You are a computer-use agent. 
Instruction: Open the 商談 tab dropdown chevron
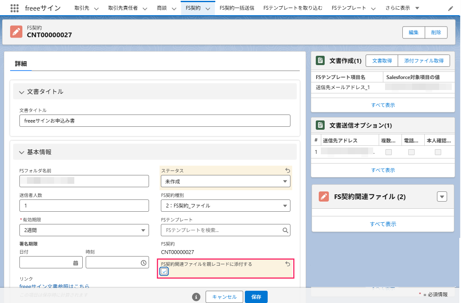point(174,8)
